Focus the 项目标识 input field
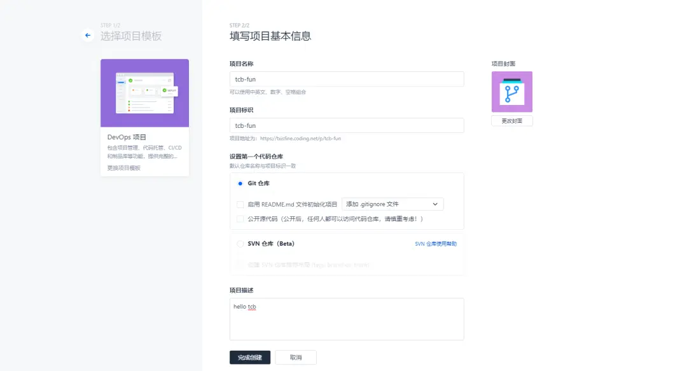Screen dimensions: 687x371 click(347, 125)
